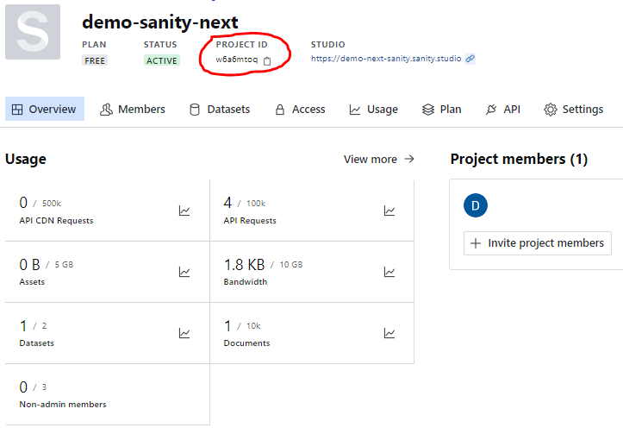Viewport: 623px width, 434px height.
Task: Switch to the Members tab
Action: [133, 109]
